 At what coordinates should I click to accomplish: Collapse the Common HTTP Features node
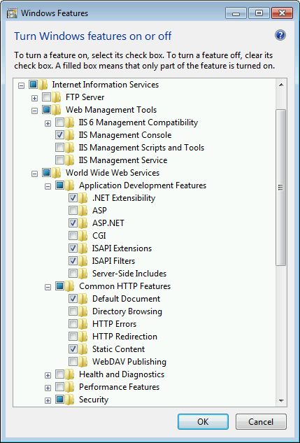coord(48,288)
